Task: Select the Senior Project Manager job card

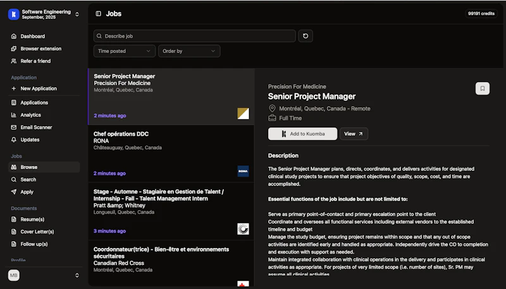Action: click(171, 97)
